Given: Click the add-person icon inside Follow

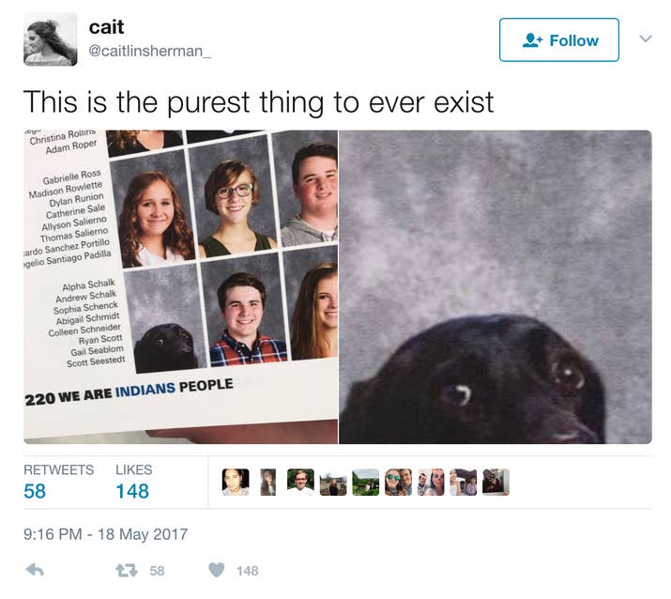Looking at the screenshot, I should pyautogui.click(x=532, y=40).
